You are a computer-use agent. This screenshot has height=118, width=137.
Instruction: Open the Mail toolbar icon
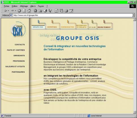click(x=61, y=11)
